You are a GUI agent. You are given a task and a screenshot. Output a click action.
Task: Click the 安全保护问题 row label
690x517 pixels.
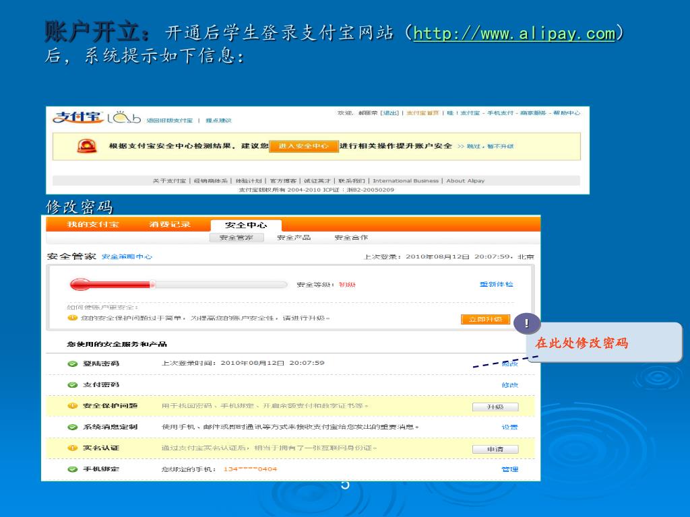pos(110,406)
